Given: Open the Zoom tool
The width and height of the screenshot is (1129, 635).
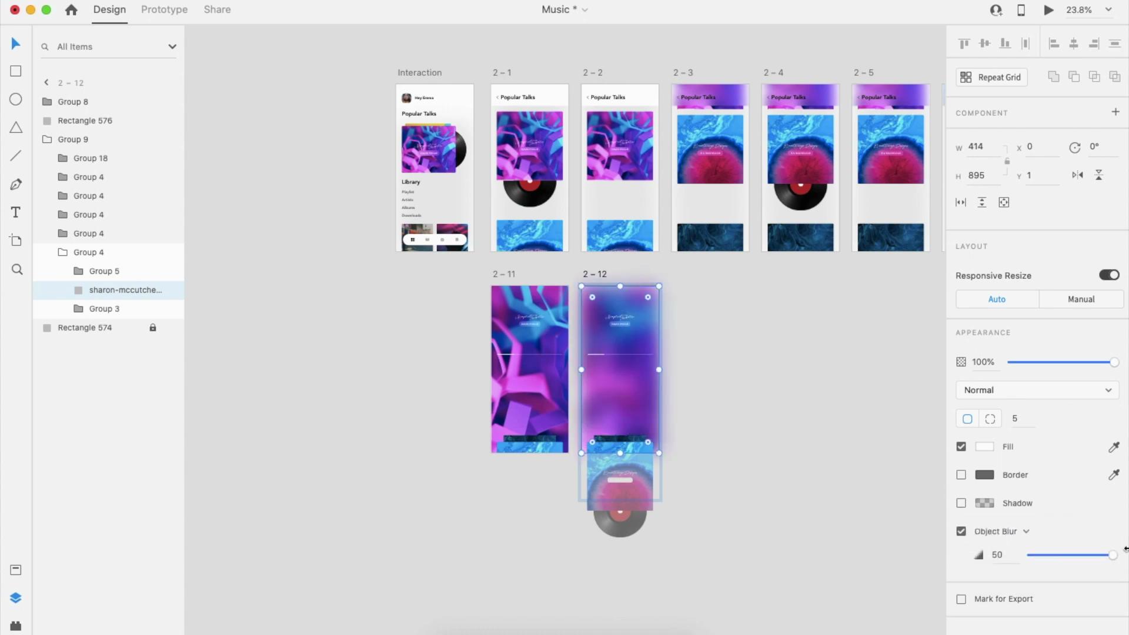Looking at the screenshot, I should point(17,269).
